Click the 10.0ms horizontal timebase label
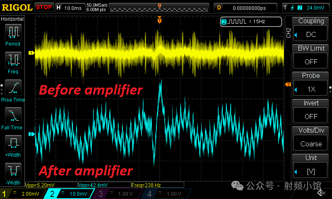 (74, 7)
